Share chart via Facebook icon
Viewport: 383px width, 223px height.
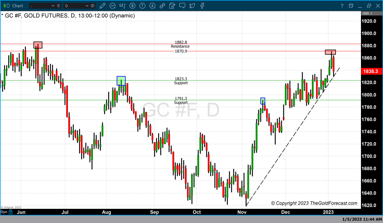coord(202,5)
